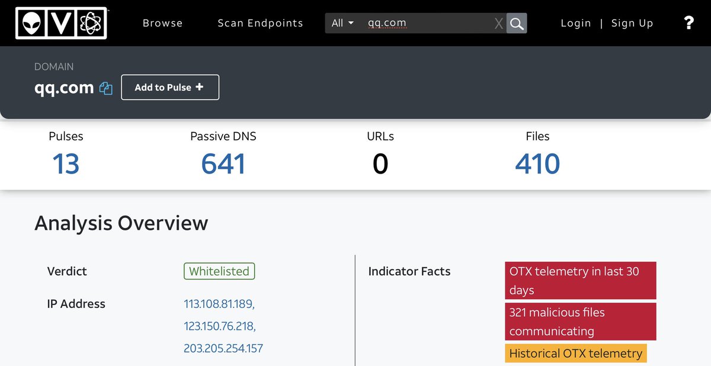Image resolution: width=711 pixels, height=366 pixels.
Task: Click the Login link
Action: pyautogui.click(x=575, y=23)
